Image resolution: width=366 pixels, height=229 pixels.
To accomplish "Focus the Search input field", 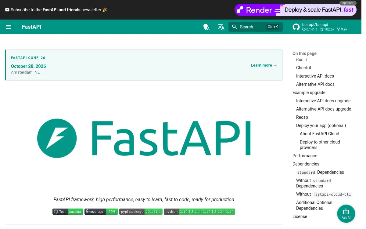I will [x=256, y=27].
